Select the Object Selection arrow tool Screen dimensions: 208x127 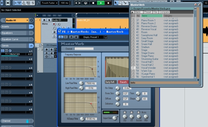(x=116, y=3)
